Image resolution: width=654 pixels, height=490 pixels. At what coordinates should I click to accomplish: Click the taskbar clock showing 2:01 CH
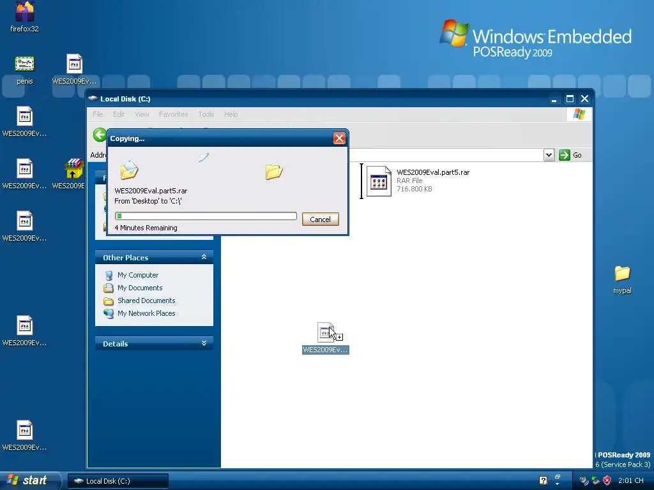pos(630,481)
